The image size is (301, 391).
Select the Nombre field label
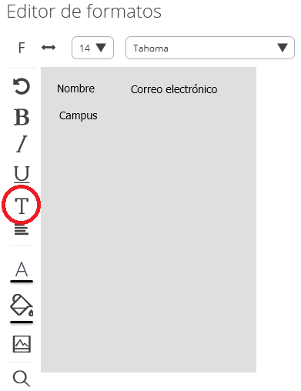click(75, 89)
